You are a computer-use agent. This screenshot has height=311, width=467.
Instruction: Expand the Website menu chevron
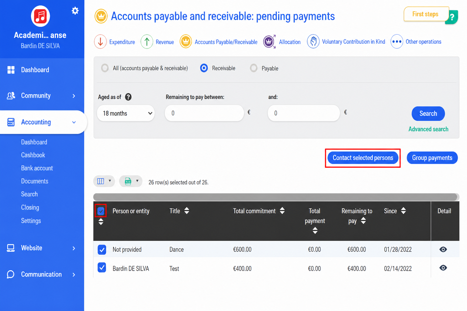pyautogui.click(x=74, y=248)
